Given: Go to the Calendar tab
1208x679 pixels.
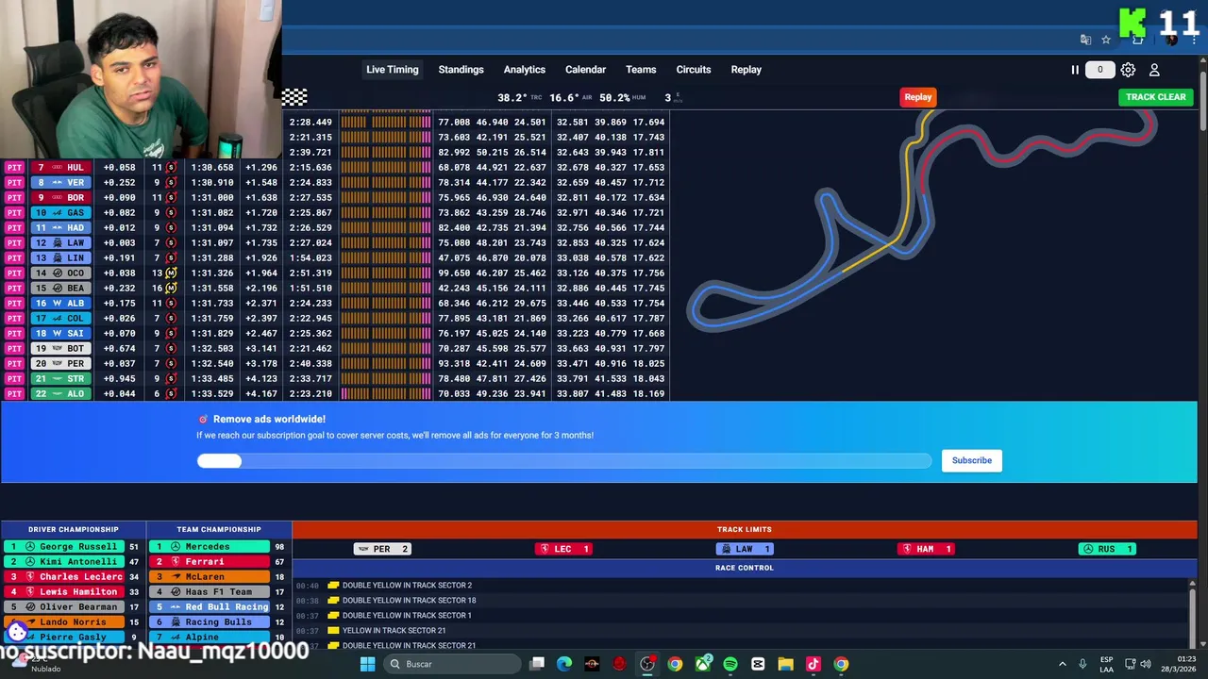Looking at the screenshot, I should pyautogui.click(x=585, y=70).
